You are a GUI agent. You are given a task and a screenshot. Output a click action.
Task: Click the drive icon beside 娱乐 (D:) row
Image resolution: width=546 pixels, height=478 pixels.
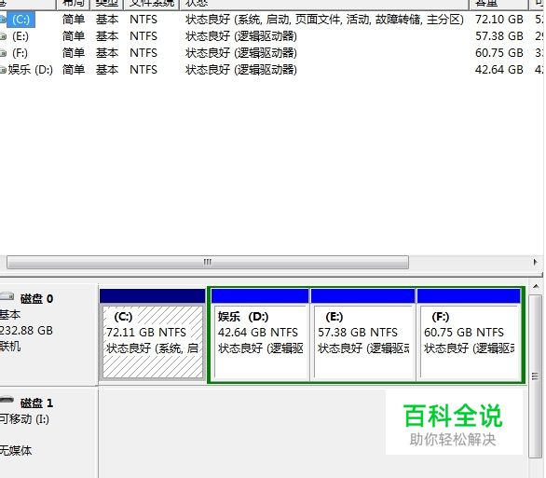(3, 69)
